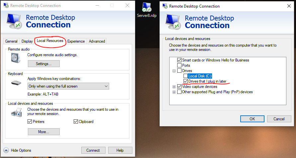Select 'Video capture devices' label text

coord(200,87)
